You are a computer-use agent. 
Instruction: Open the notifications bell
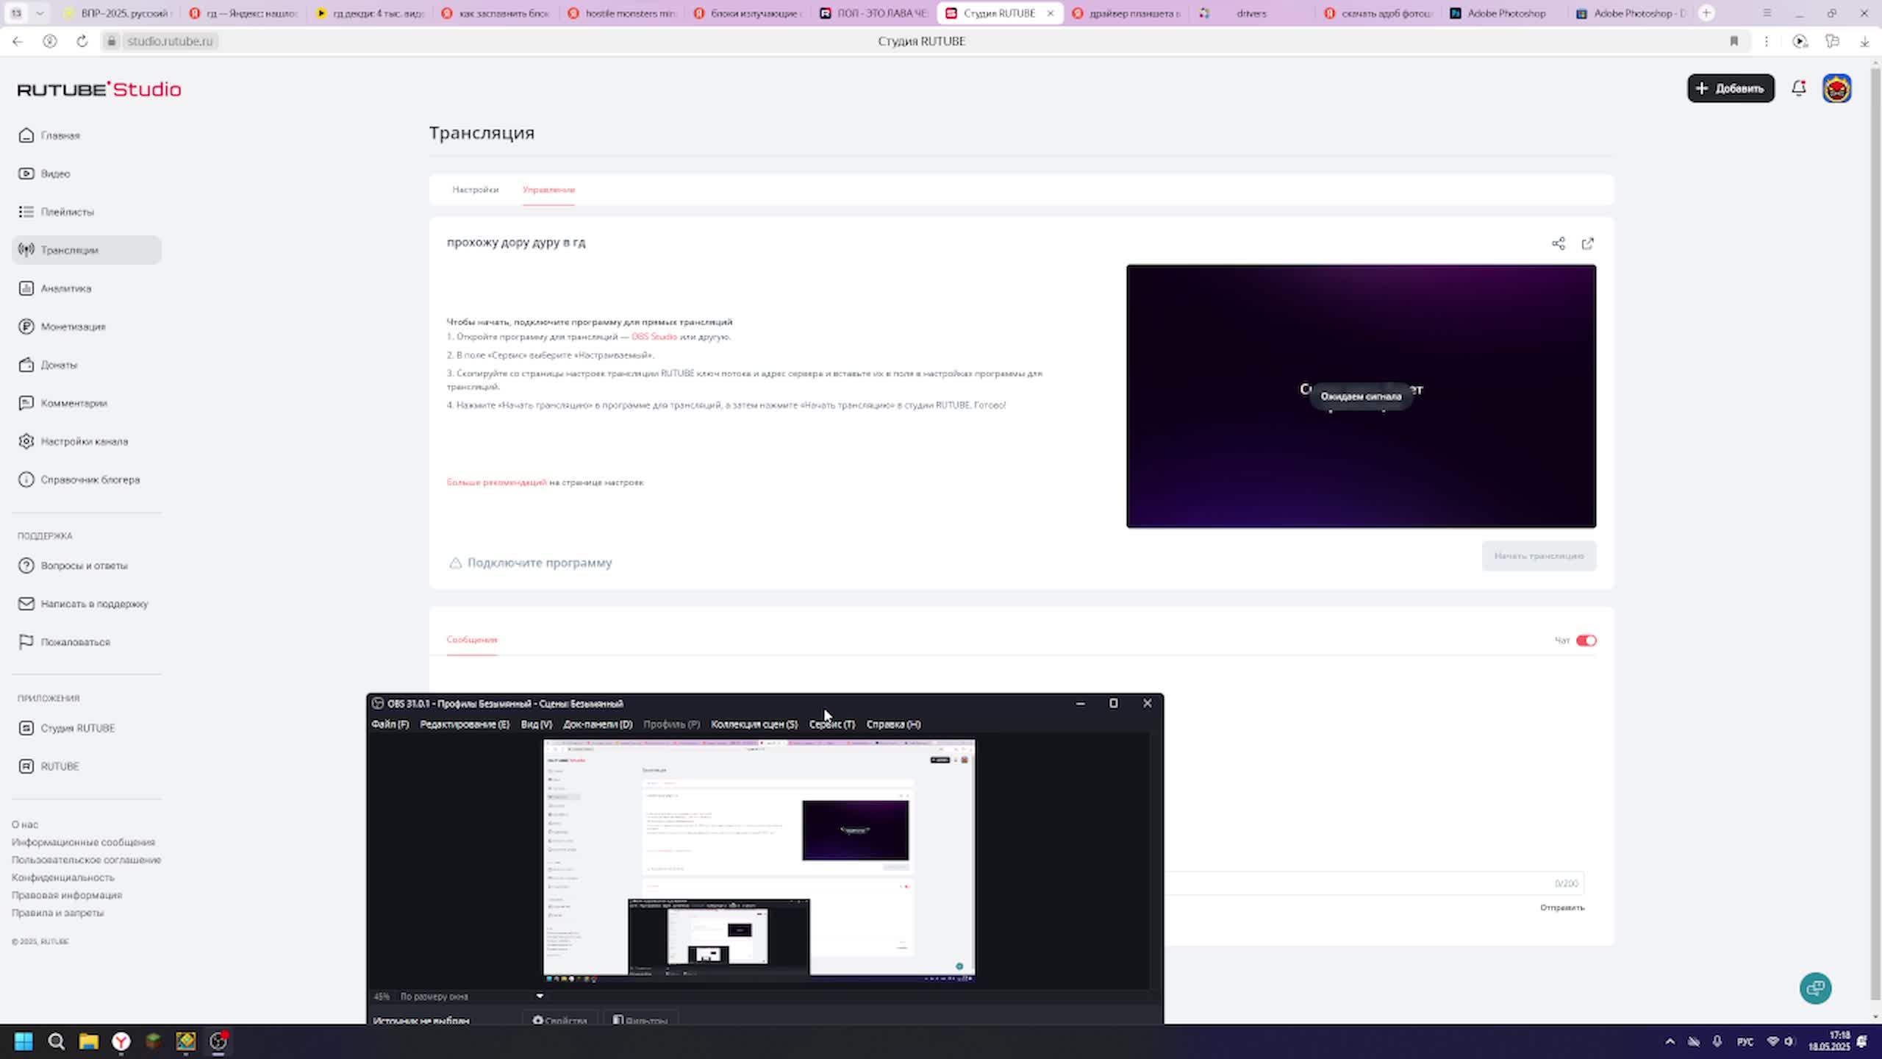pos(1798,88)
